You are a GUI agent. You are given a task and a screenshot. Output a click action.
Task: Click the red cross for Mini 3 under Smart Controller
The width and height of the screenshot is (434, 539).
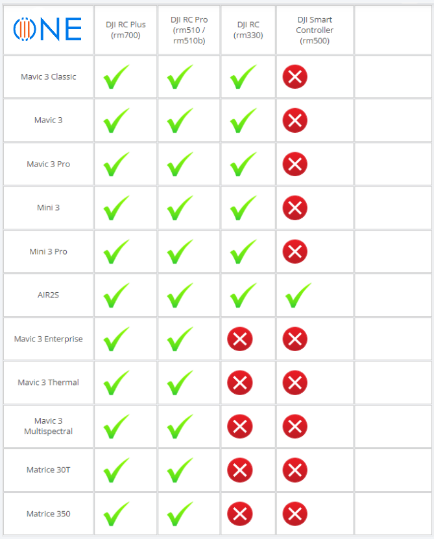point(295,208)
